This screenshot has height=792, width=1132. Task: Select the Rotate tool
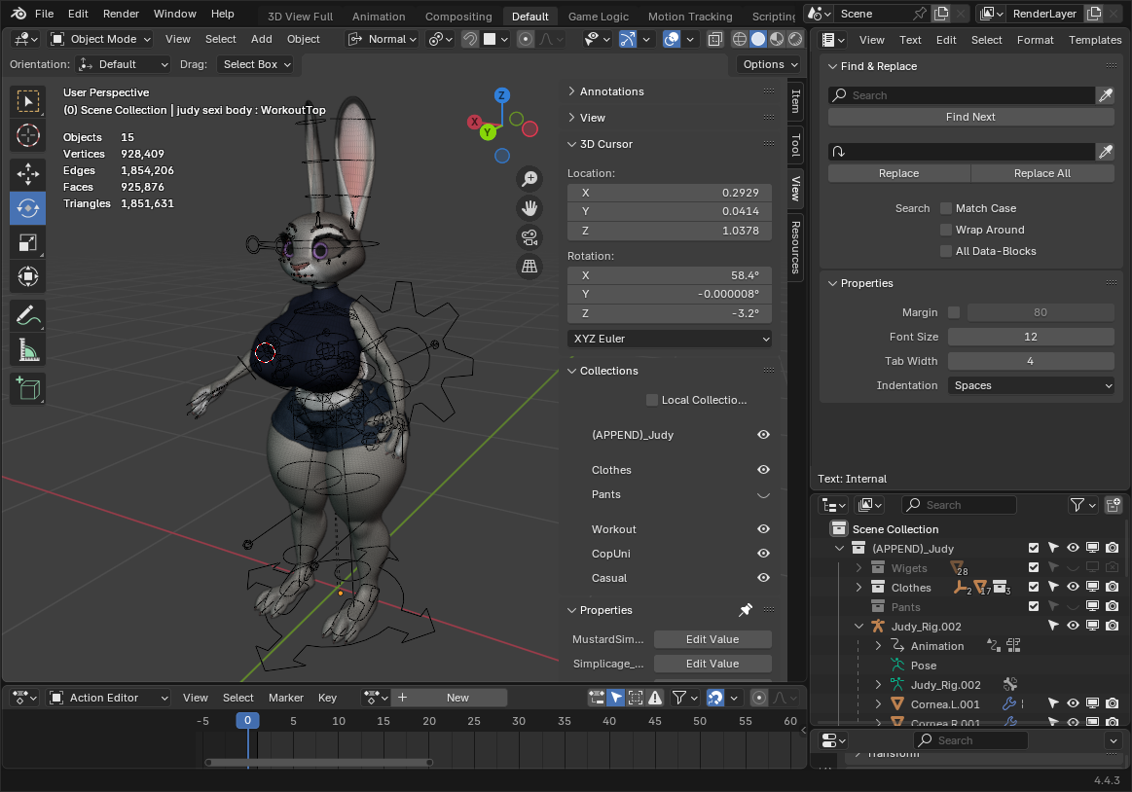coord(27,208)
